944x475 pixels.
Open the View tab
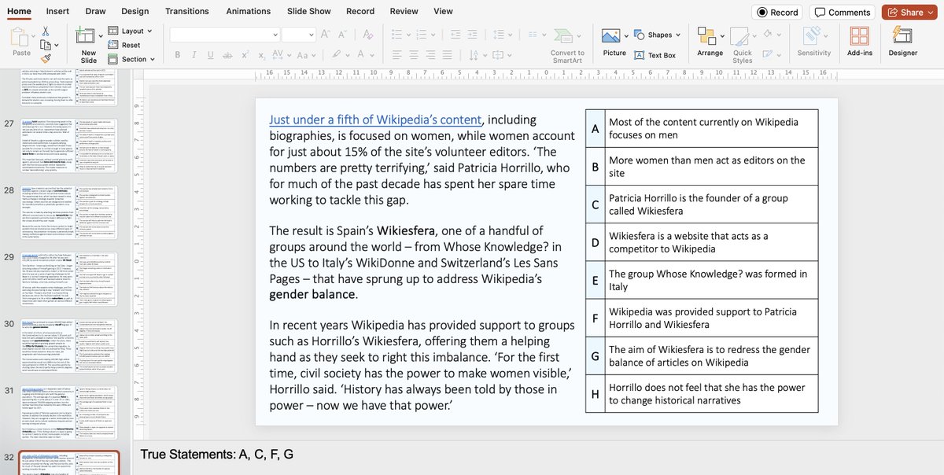pyautogui.click(x=443, y=11)
